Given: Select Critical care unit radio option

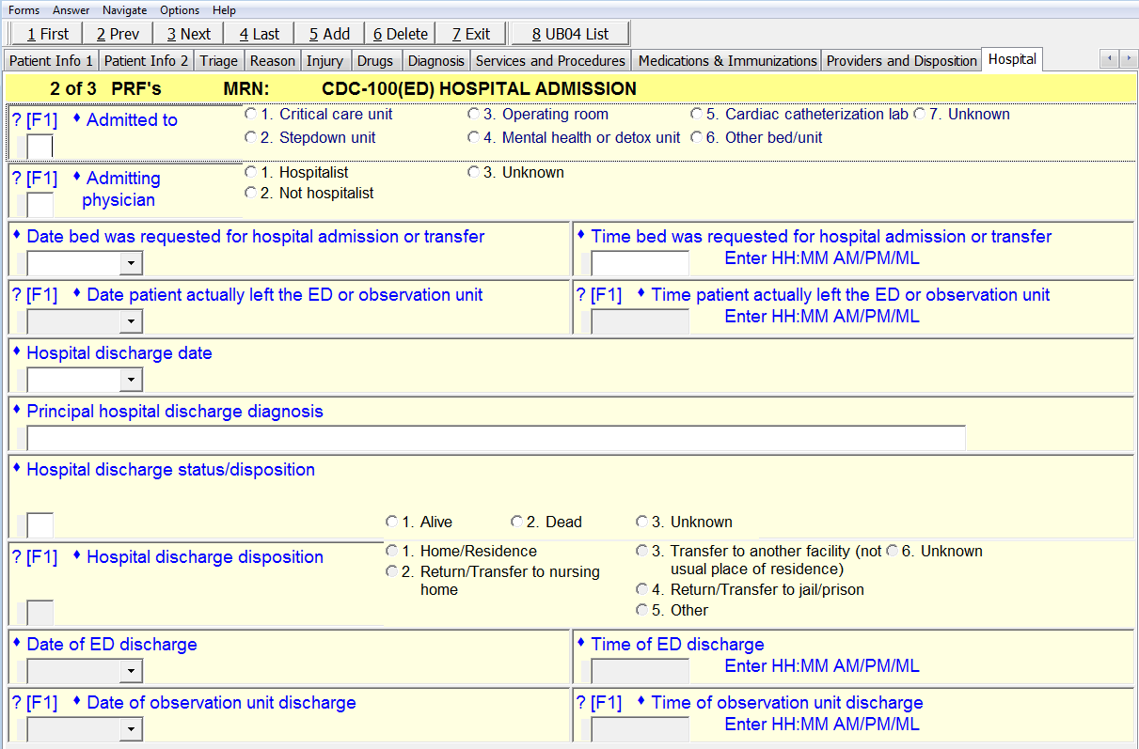Looking at the screenshot, I should click(x=250, y=115).
